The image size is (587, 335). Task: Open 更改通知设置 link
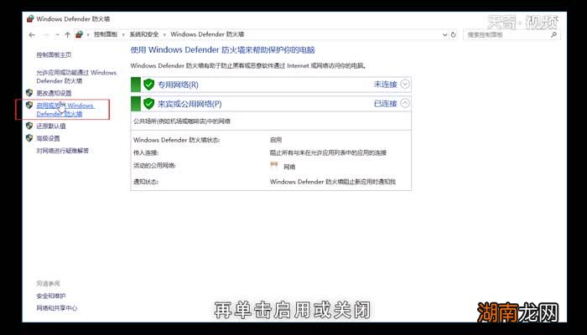coord(54,93)
